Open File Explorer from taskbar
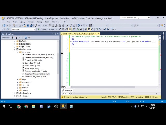 33,107
